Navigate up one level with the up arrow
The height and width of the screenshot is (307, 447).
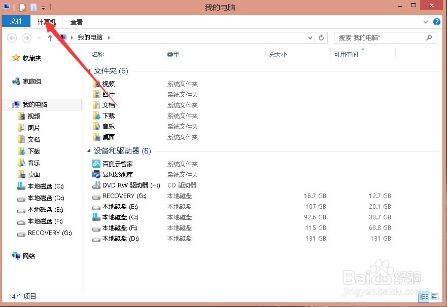click(49, 37)
